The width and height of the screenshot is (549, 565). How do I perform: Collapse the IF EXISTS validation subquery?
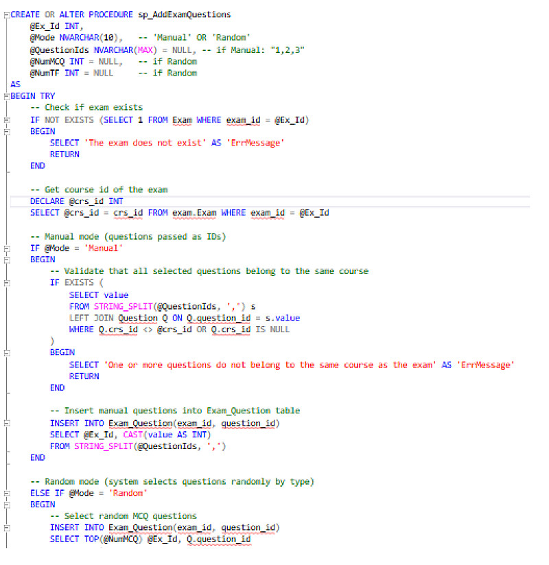point(6,284)
